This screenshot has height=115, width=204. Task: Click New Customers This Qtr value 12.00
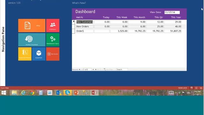pyautogui.click(x=155, y=22)
